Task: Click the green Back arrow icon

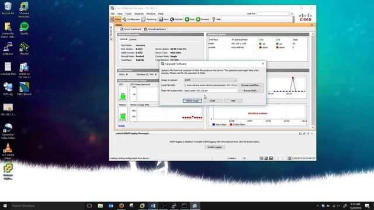Action: point(187,19)
